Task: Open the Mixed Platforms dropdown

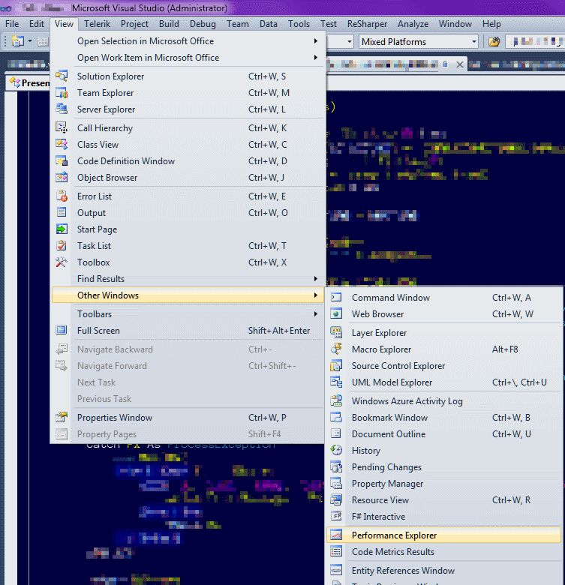Action: pos(473,42)
